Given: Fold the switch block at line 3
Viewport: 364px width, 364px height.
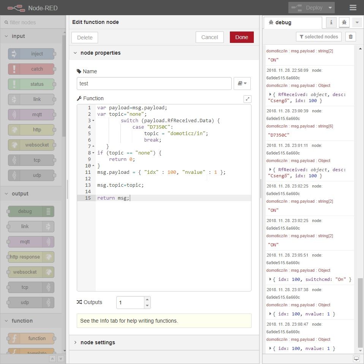Looking at the screenshot, I should [93, 121].
